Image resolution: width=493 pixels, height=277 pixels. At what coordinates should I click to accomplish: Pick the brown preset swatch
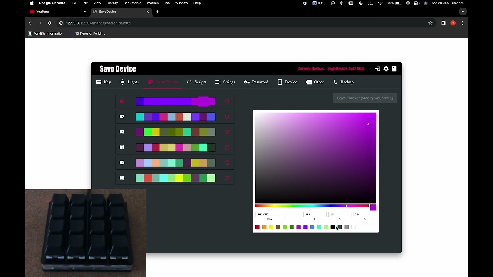pos(278,227)
